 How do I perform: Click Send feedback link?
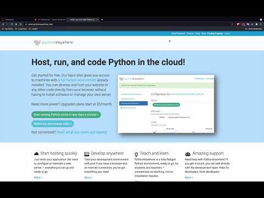(x=178, y=34)
